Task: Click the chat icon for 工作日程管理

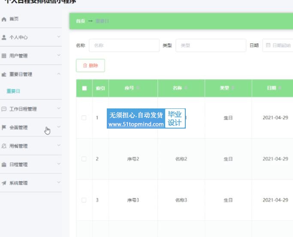Action: click(x=4, y=109)
